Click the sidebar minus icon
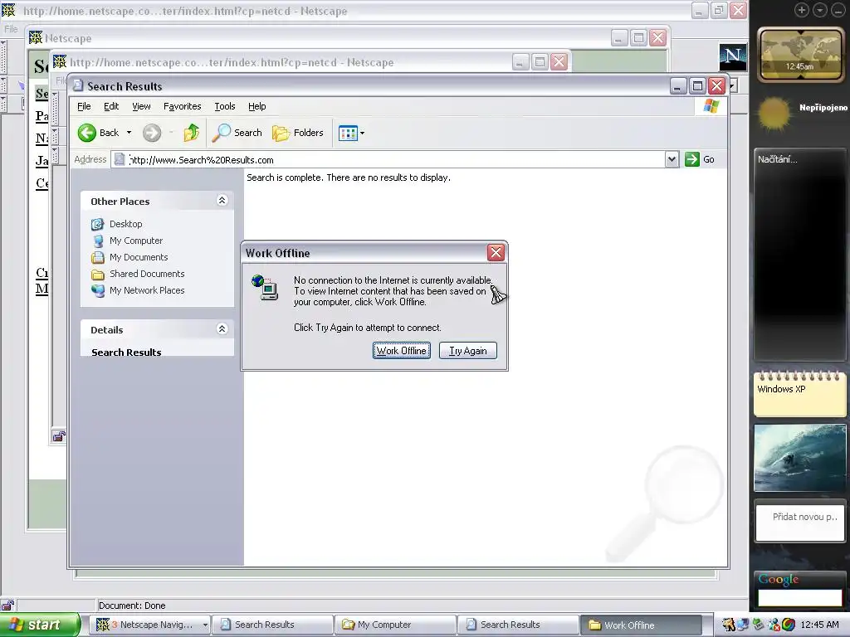Image resolution: width=850 pixels, height=637 pixels. click(x=838, y=10)
